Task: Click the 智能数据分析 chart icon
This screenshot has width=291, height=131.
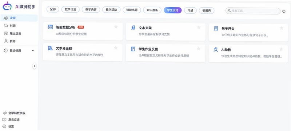Action: tap(51, 27)
